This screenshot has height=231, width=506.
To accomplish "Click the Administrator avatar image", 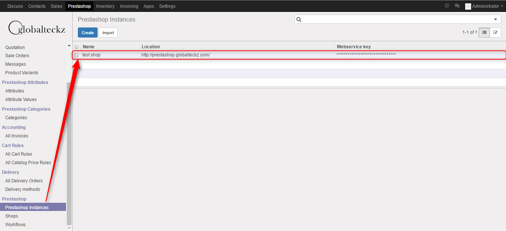I will click(468, 6).
